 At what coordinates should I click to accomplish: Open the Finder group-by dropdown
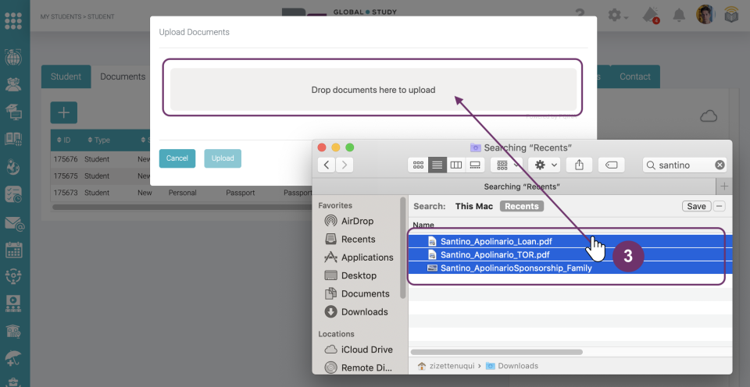pos(507,165)
